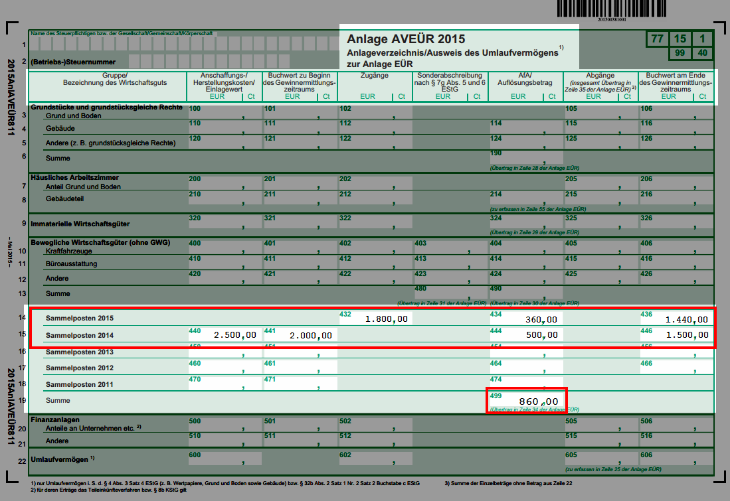Click field 446 containing 1.500,00
The image size is (730, 501).
(x=676, y=335)
